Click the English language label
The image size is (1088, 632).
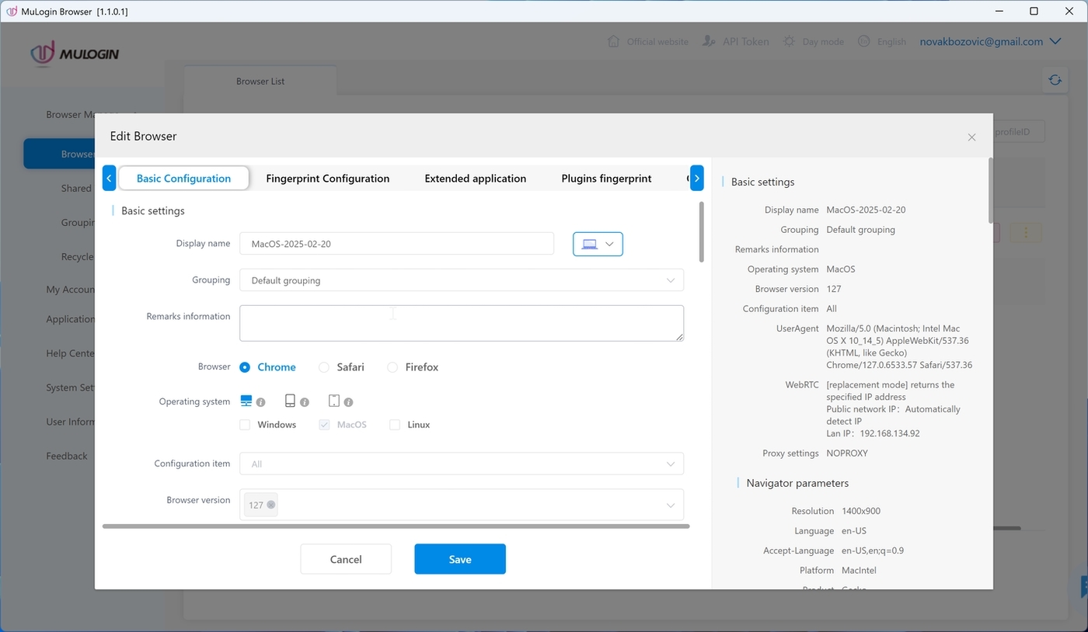[x=891, y=41]
